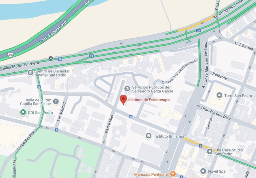
Task: Select the Av. José Mariano Jiménez label
Action: pos(205,65)
